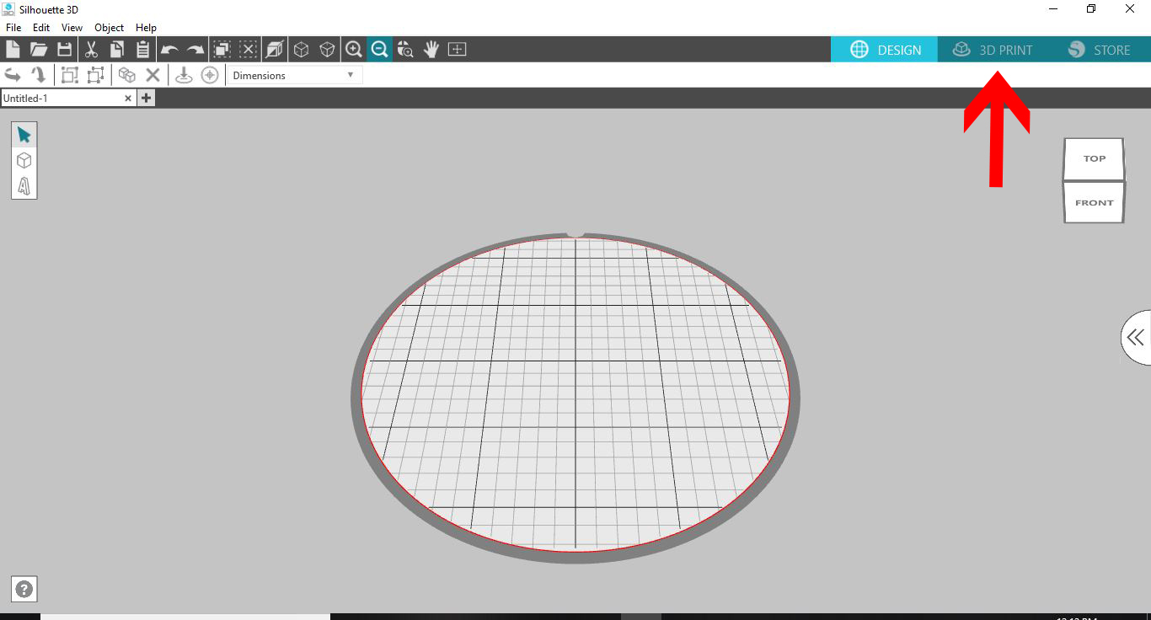This screenshot has height=620, width=1151.
Task: Fit view to window icon
Action: [458, 49]
